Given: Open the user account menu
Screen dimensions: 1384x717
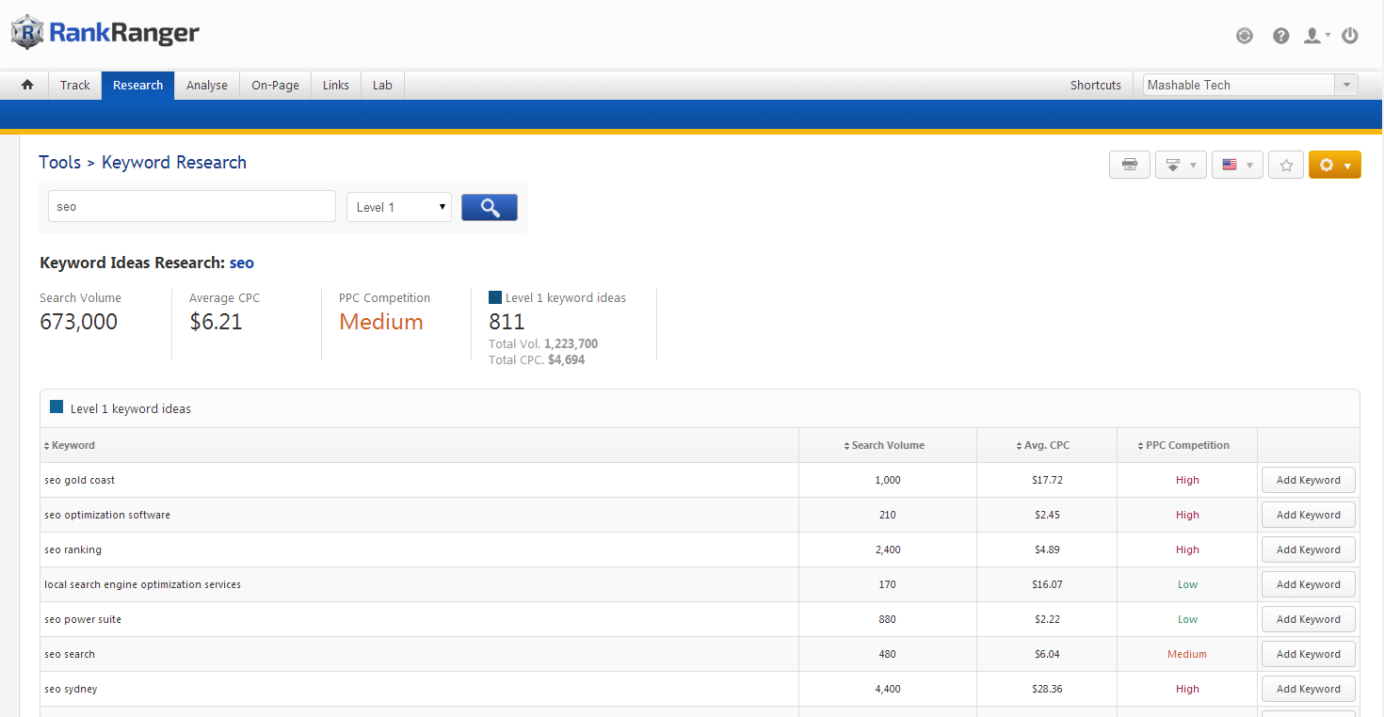Looking at the screenshot, I should [1315, 36].
